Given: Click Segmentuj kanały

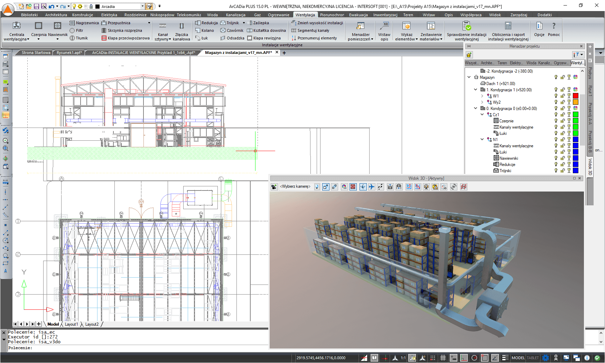Looking at the screenshot, I should tap(310, 30).
